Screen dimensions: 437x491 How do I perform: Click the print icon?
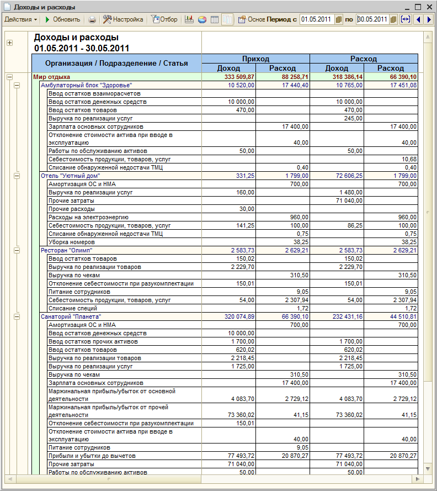[x=92, y=19]
